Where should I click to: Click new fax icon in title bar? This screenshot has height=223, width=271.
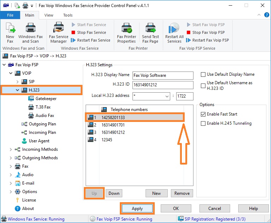coord(17,6)
